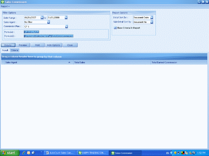
Task: Switch to HAPPY TRADING taskbar window
Action: tap(92, 153)
